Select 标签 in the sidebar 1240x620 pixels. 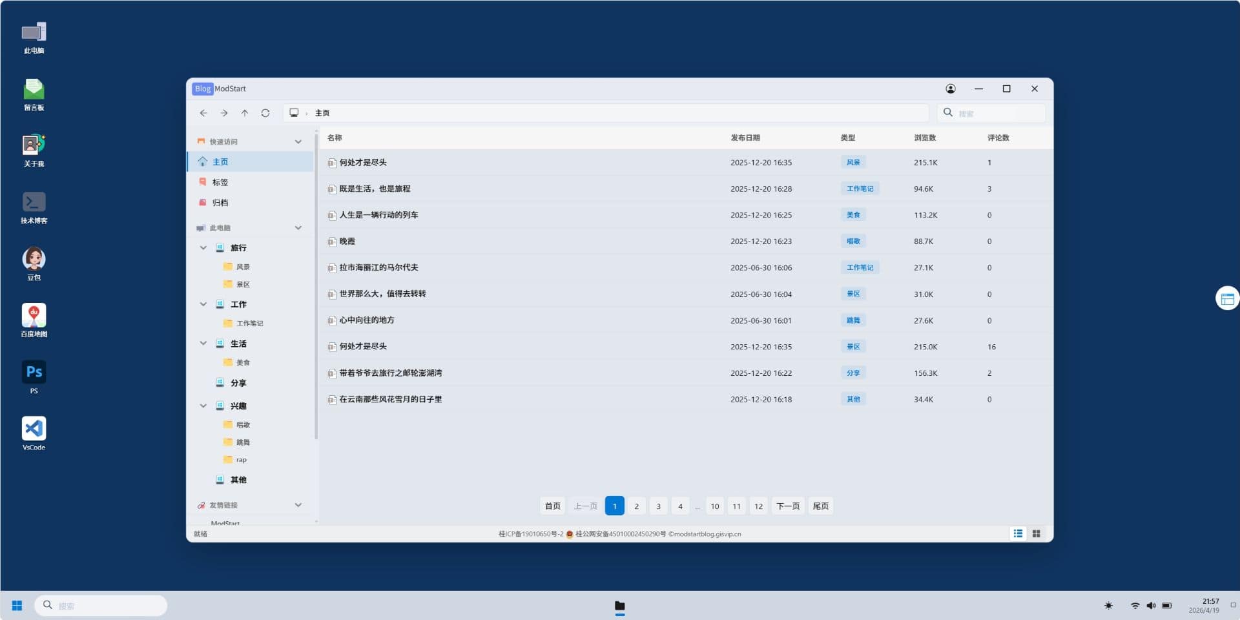(x=220, y=182)
